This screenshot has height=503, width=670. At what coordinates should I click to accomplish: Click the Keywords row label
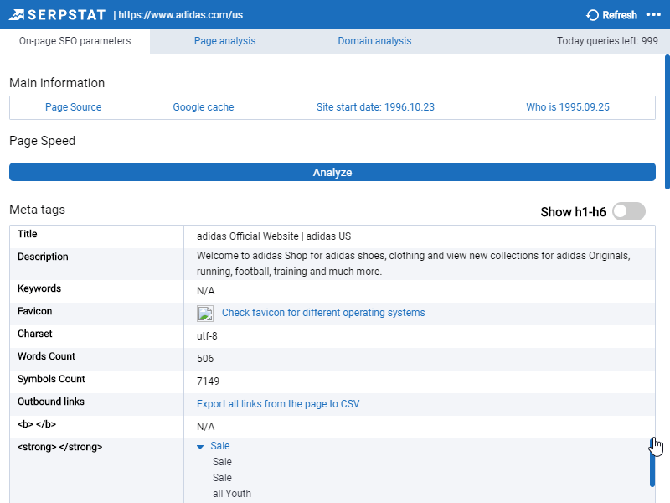point(39,288)
